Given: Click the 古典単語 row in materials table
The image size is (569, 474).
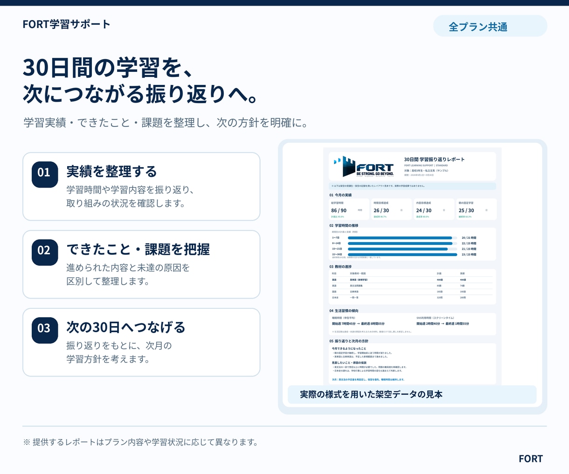Looking at the screenshot, I should 412,292.
